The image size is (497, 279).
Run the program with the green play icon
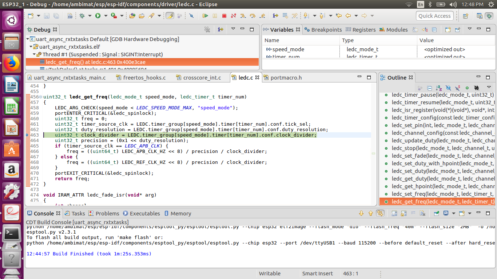click(x=98, y=16)
